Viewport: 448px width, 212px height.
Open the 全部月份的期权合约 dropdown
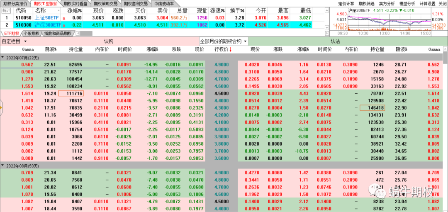click(224, 41)
